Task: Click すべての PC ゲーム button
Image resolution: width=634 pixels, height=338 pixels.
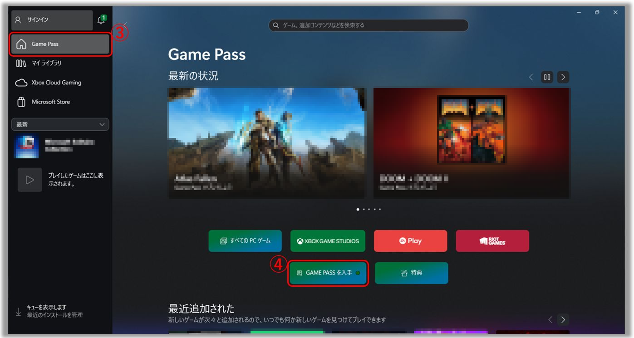Action: click(x=245, y=241)
